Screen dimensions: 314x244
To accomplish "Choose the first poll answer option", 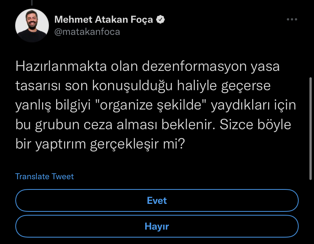I will (157, 200).
